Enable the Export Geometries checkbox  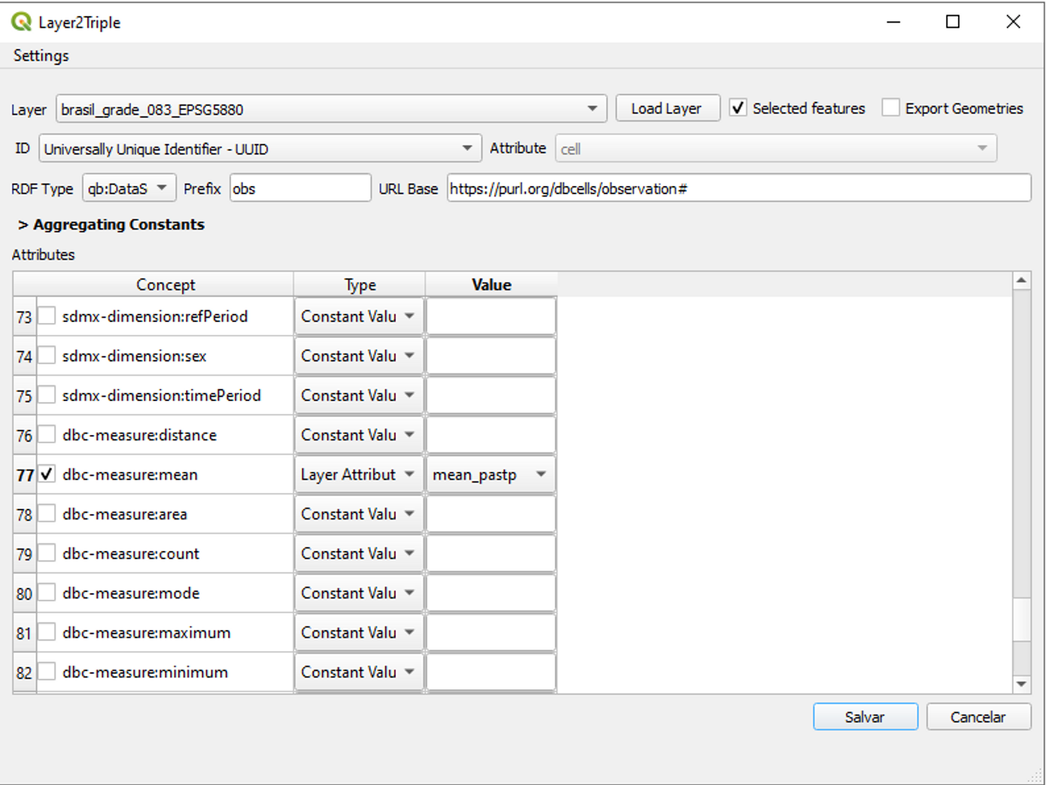point(891,108)
